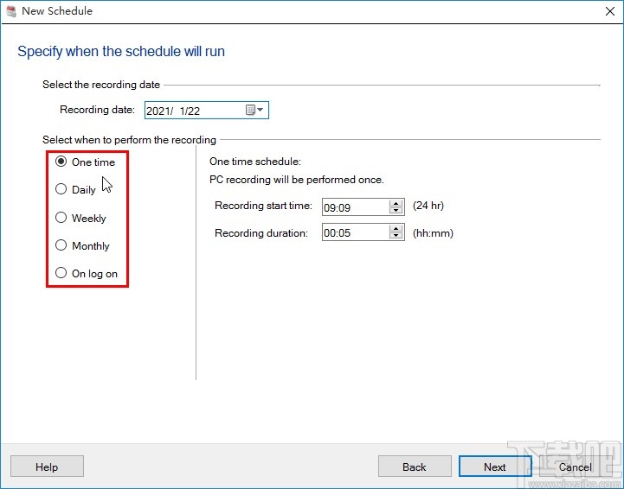Select Weekly recording schedule

61,218
